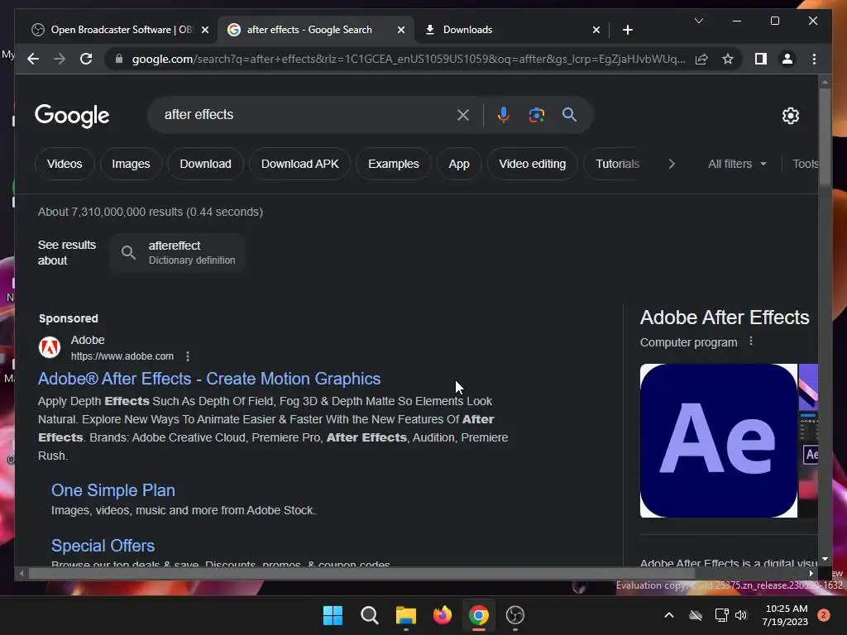Open OBS Studio from taskbar
The image size is (847, 635).
pyautogui.click(x=514, y=615)
